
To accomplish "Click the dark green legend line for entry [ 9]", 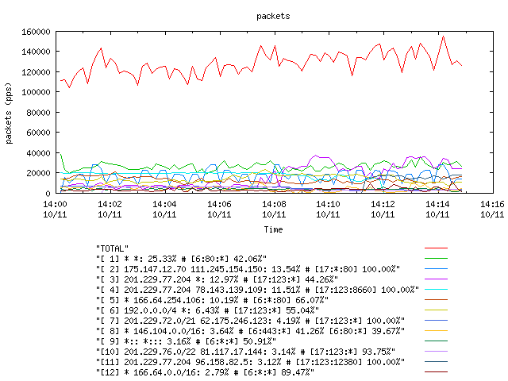I will 436,341.
